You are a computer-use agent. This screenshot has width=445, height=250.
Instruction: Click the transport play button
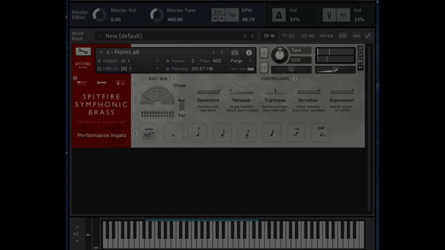click(221, 18)
